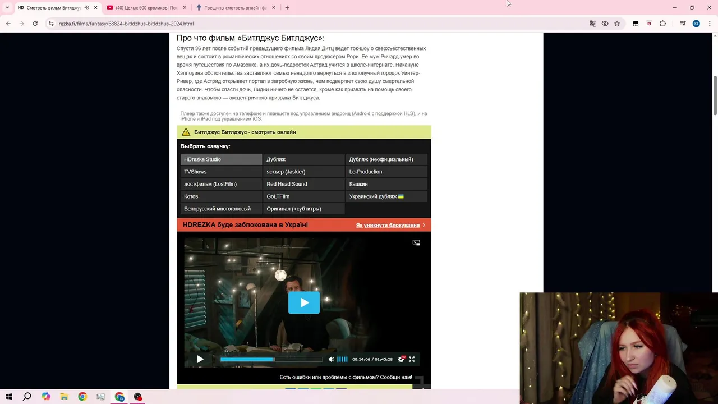Launch Copilot from the taskbar
The image size is (718, 404).
coord(46,397)
